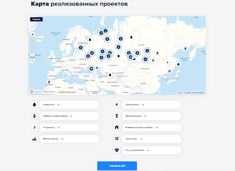Expand the Коммунальные службы dropdown
This screenshot has width=235, height=171.
pyautogui.click(x=152, y=128)
